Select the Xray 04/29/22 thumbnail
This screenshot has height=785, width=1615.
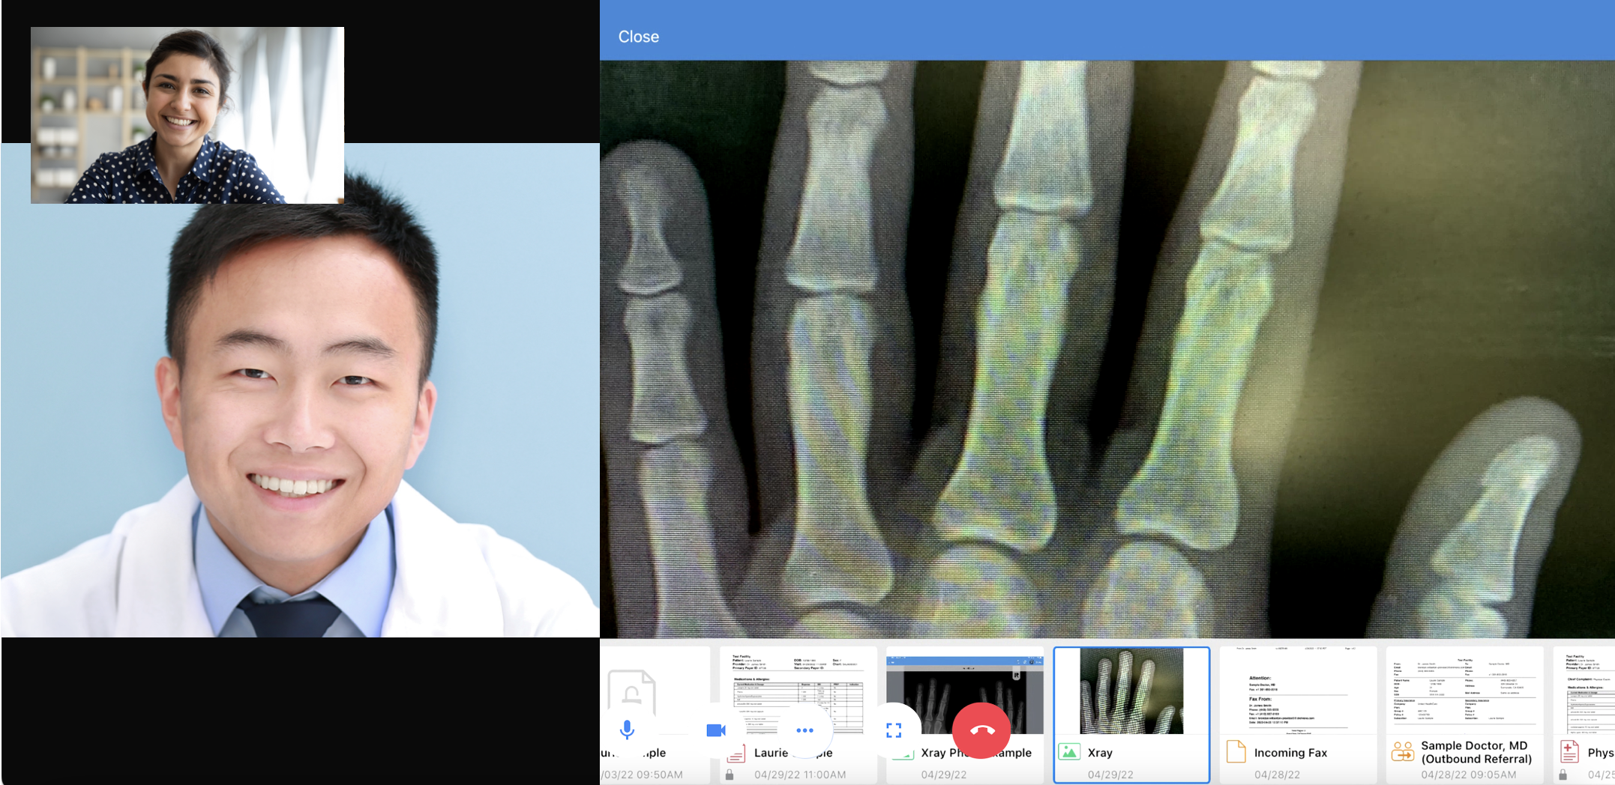click(1131, 715)
